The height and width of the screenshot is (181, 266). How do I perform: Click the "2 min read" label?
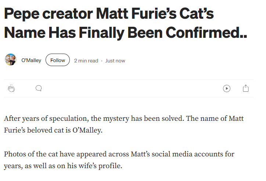pyautogui.click(x=86, y=61)
